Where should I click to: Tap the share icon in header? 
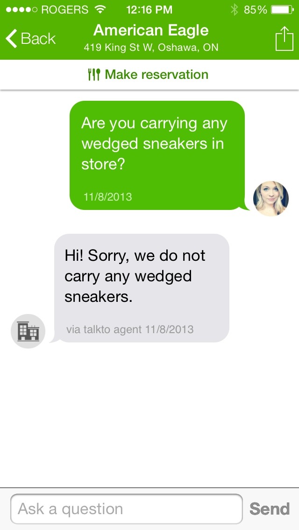pyautogui.click(x=284, y=39)
